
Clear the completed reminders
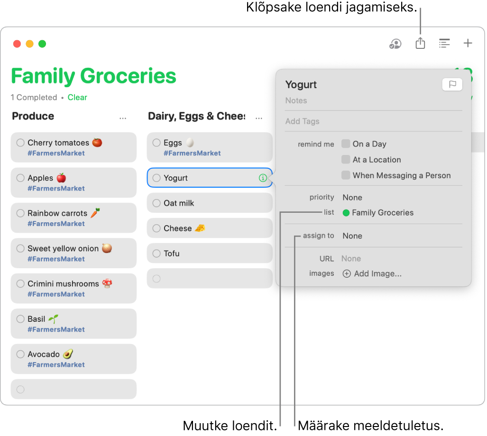77,97
